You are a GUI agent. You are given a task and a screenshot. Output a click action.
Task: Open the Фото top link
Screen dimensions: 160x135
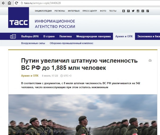click(x=103, y=11)
